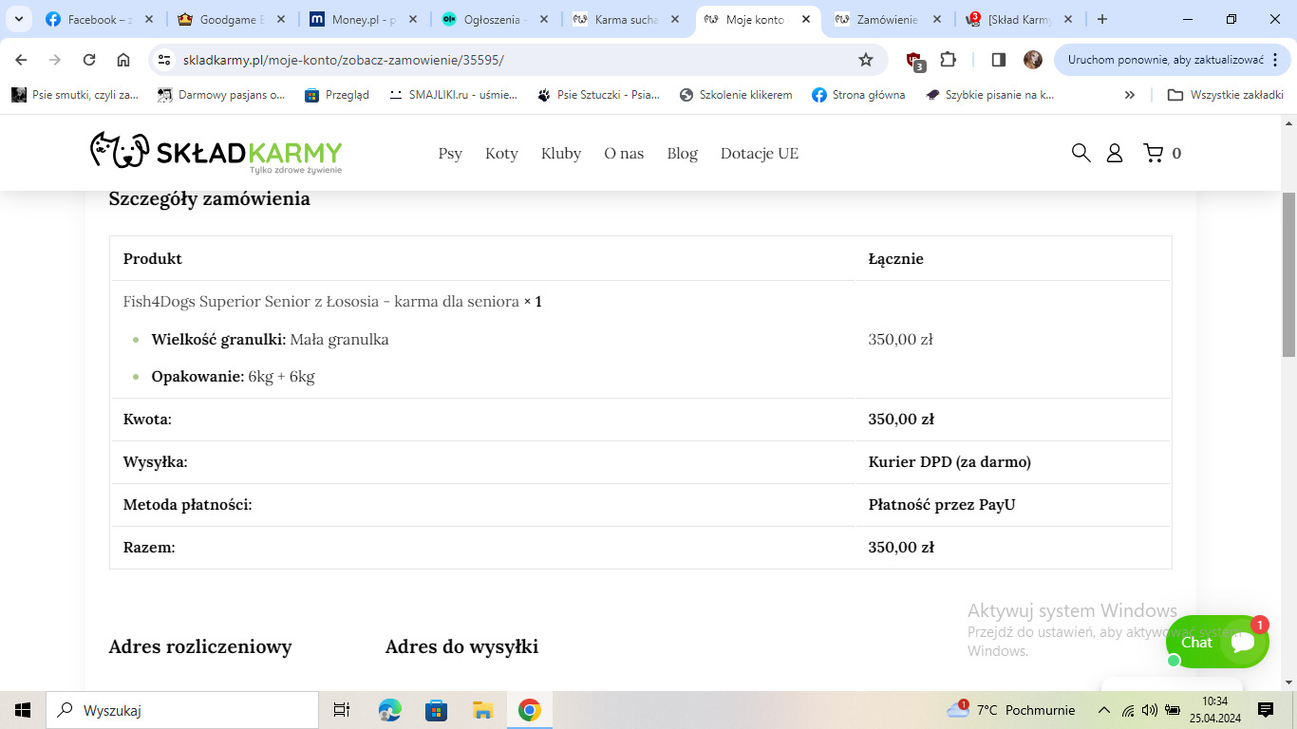Image resolution: width=1297 pixels, height=729 pixels.
Task: Open the Chat widget bubble
Action: click(x=1217, y=642)
